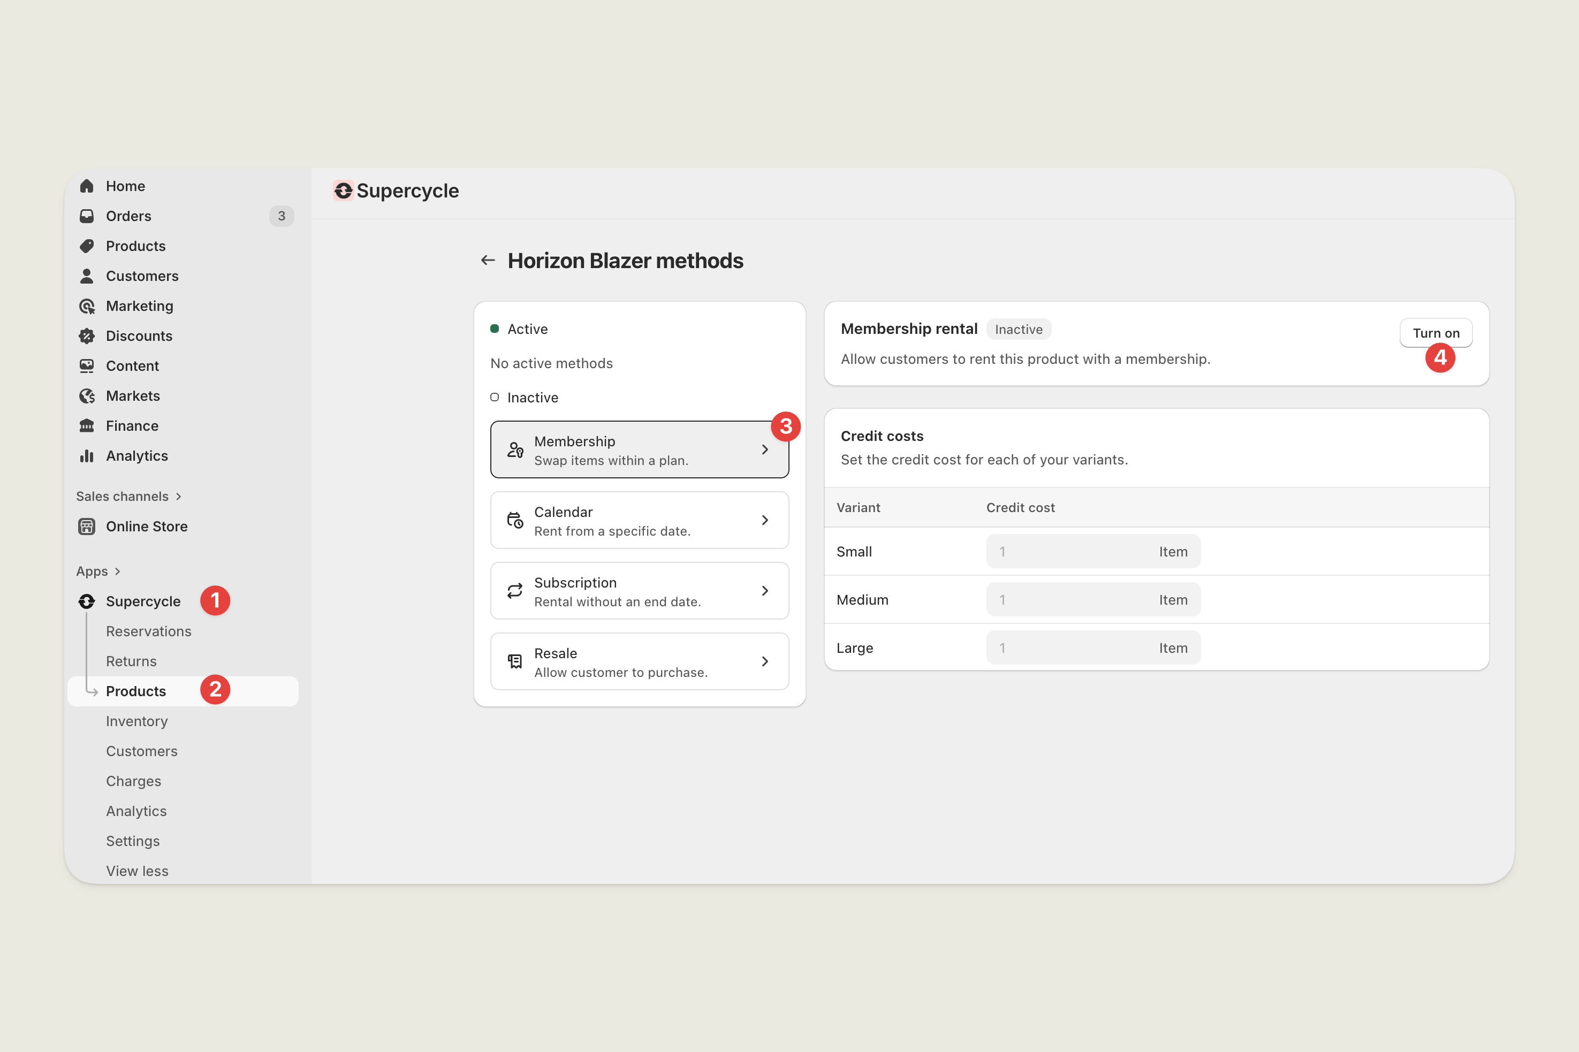Click the Finance bank icon

point(87,426)
